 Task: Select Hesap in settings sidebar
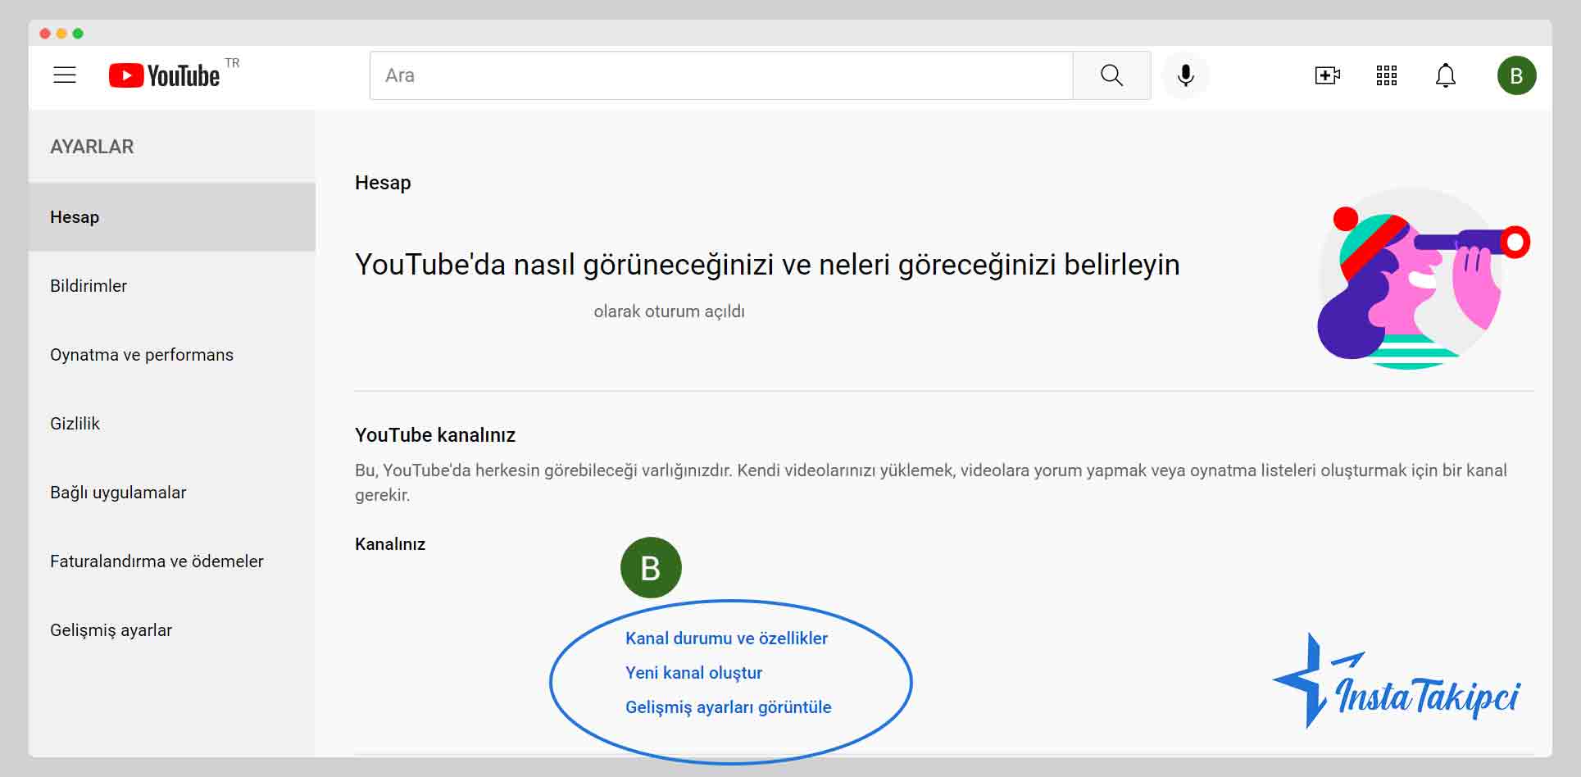point(172,217)
